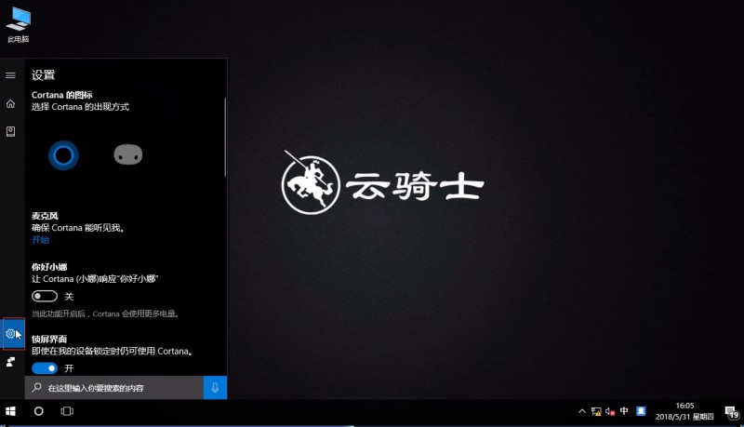The image size is (744, 427).
Task: Click the 你好小娜 section title
Action: [x=49, y=267]
